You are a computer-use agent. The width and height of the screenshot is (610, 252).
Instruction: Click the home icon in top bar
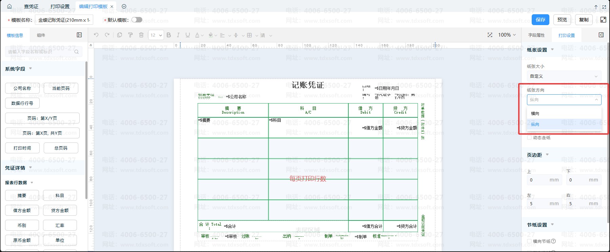point(9,6)
